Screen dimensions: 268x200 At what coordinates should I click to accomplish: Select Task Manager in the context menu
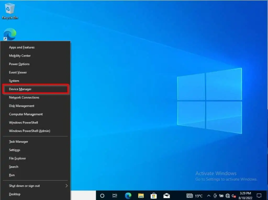[19, 142]
